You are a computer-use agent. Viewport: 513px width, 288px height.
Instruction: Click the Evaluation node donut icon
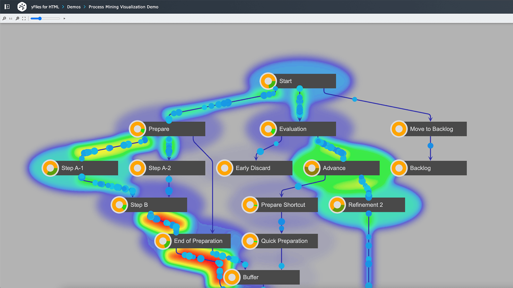click(268, 129)
